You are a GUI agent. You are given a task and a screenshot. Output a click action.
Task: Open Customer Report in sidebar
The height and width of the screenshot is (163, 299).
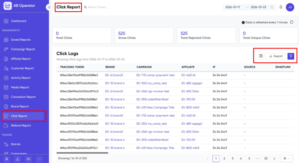coord(23,68)
